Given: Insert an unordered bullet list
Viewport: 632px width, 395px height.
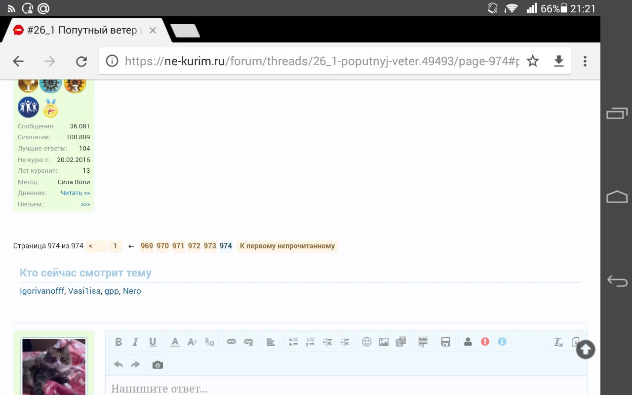Looking at the screenshot, I should click(x=293, y=342).
